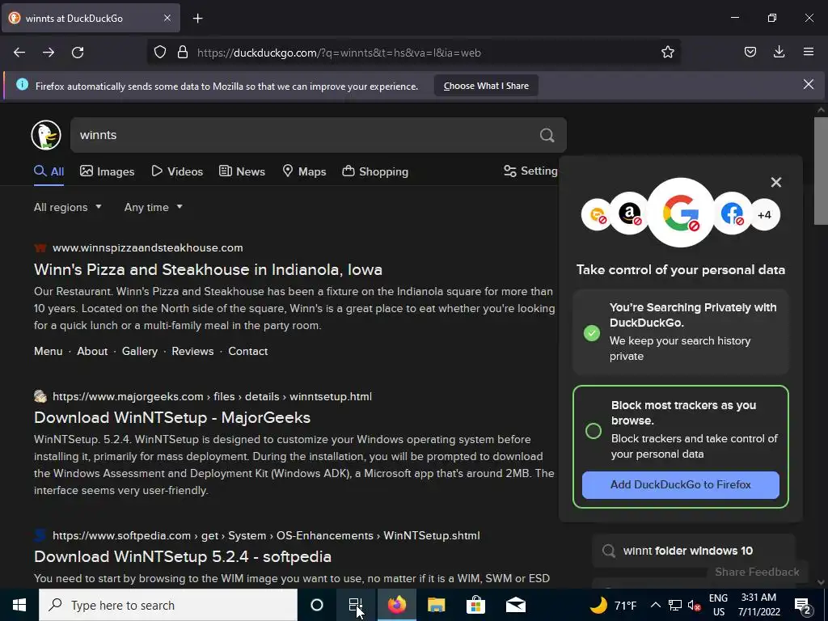The width and height of the screenshot is (828, 621).
Task: Open clock showing 3:31 AM
Action: click(x=758, y=605)
